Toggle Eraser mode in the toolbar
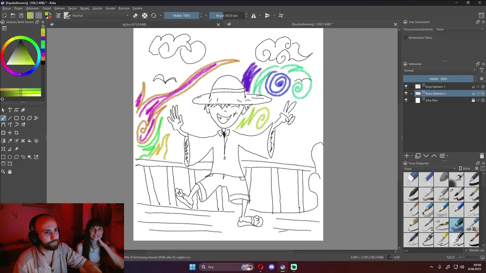 pos(136,16)
